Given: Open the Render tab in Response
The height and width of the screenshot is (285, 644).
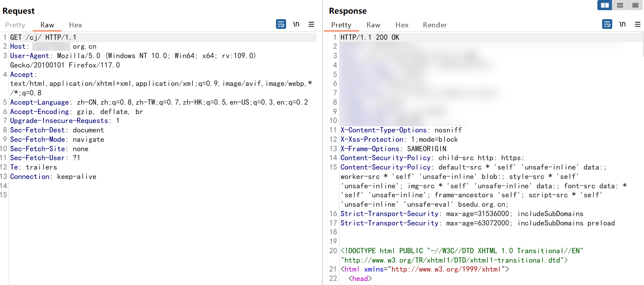Looking at the screenshot, I should pyautogui.click(x=435, y=25).
